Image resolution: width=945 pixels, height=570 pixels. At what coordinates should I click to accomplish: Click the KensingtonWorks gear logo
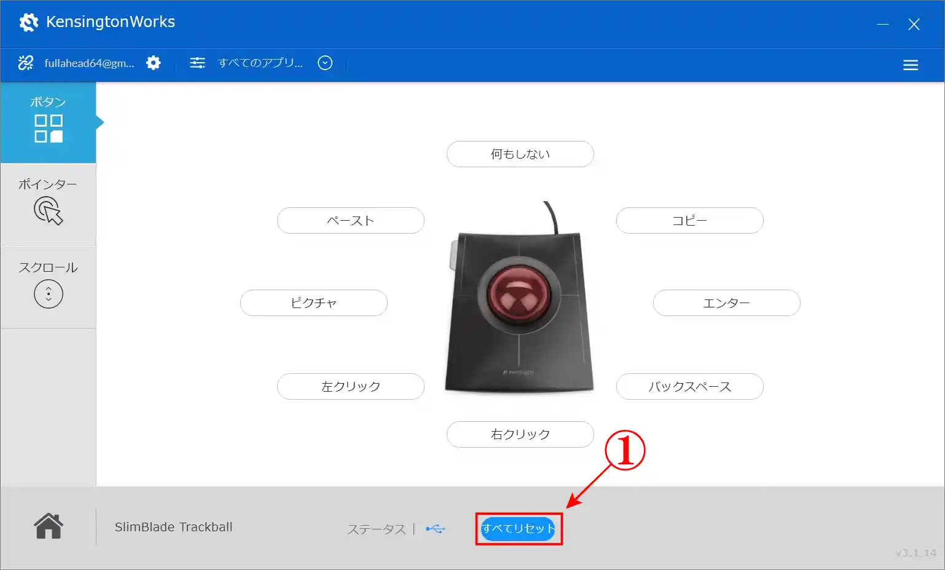pyautogui.click(x=28, y=22)
